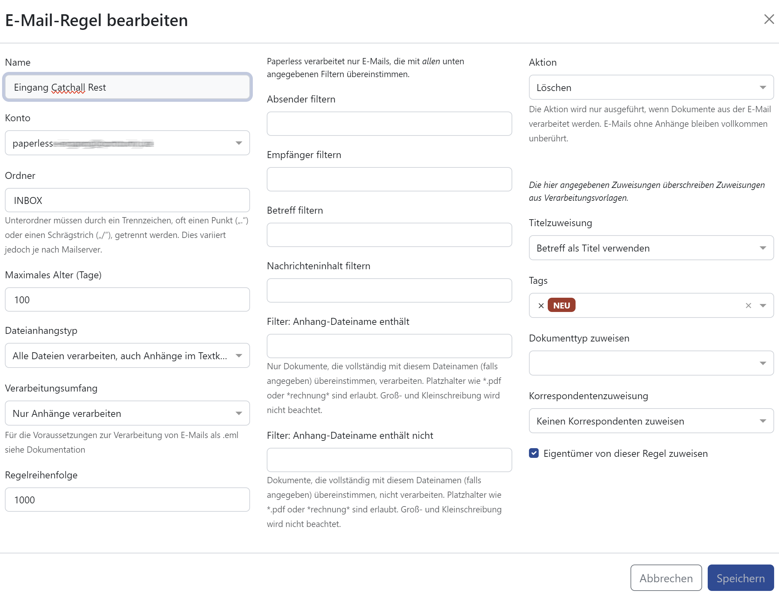Click the Absender filtern input field
Screen dimensions: 779x601
tap(389, 124)
